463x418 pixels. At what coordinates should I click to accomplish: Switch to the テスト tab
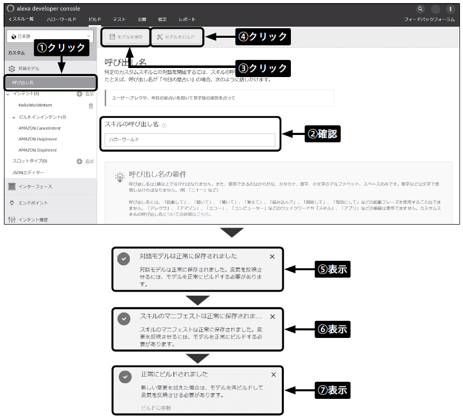(x=119, y=19)
